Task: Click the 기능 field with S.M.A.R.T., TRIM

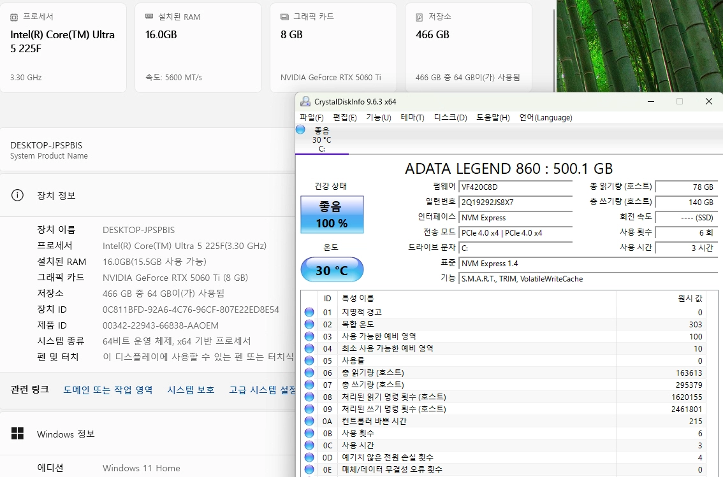Action: click(x=588, y=279)
